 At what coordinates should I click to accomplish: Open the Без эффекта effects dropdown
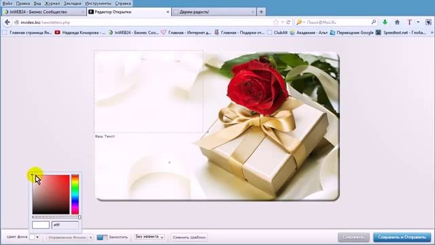pyautogui.click(x=150, y=237)
